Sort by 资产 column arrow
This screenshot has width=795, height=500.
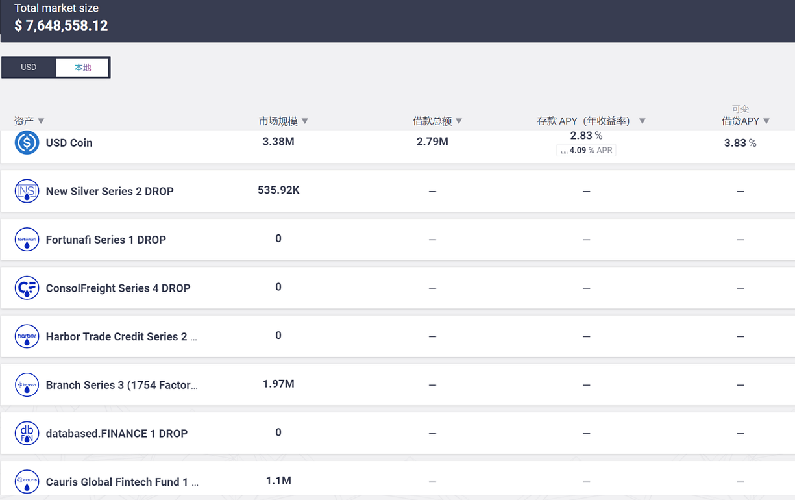[x=41, y=121]
